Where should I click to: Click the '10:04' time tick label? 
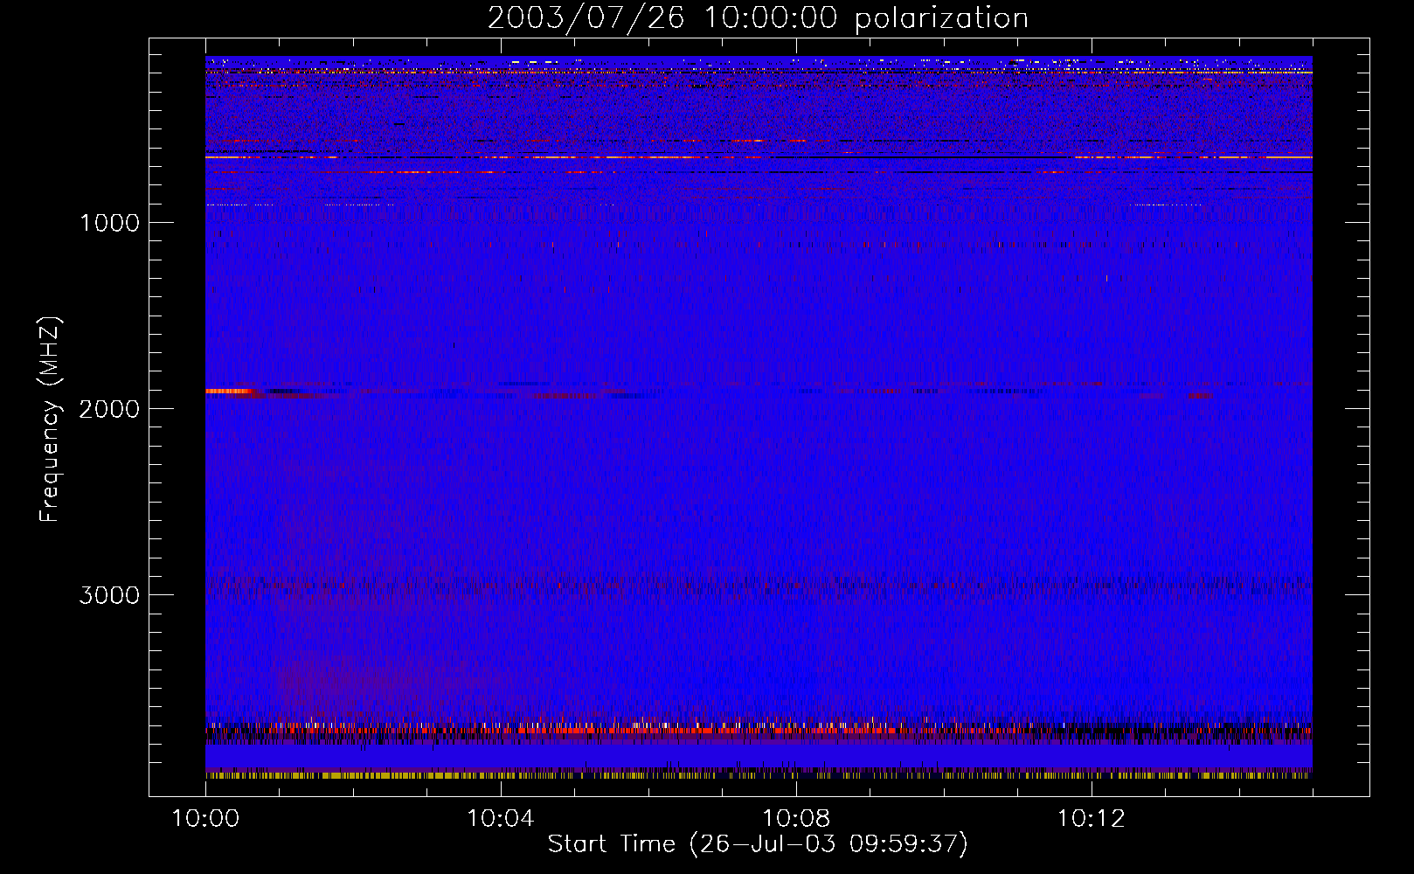(x=501, y=819)
